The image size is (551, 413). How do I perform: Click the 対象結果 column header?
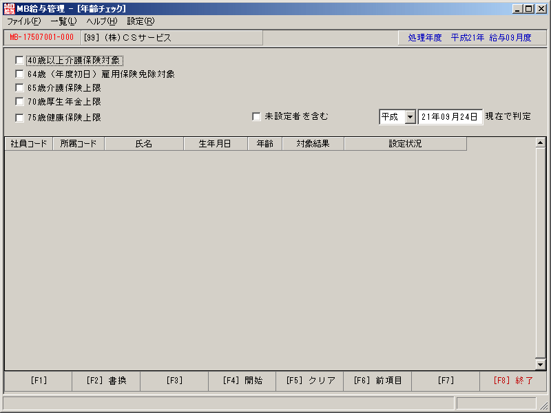click(313, 144)
